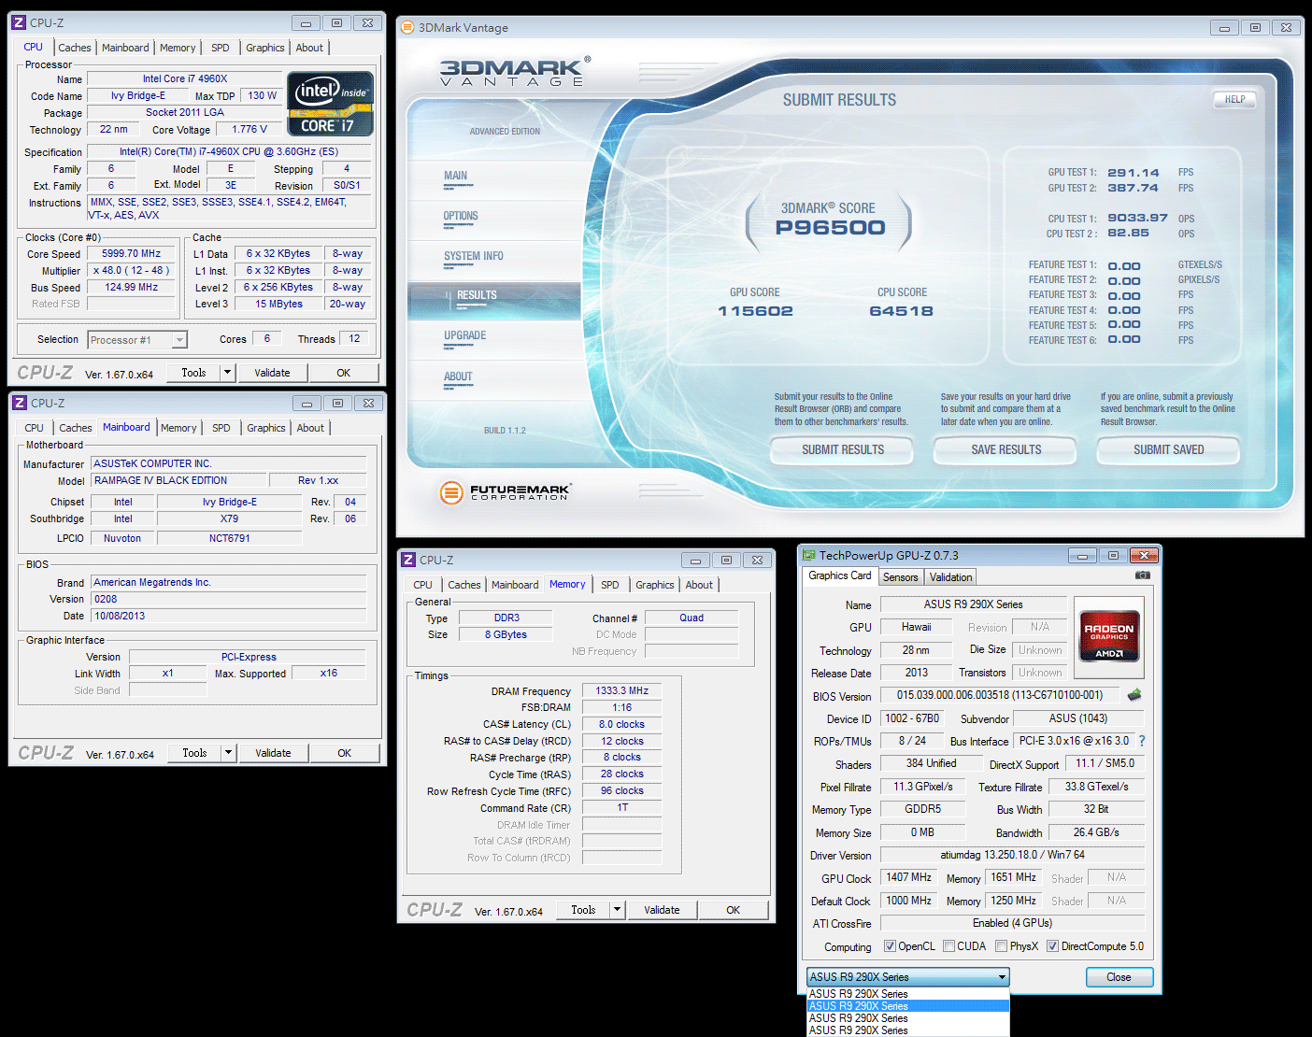The image size is (1312, 1037).
Task: Open OPTIONS in the 3DMark sidebar
Action: pos(461,216)
